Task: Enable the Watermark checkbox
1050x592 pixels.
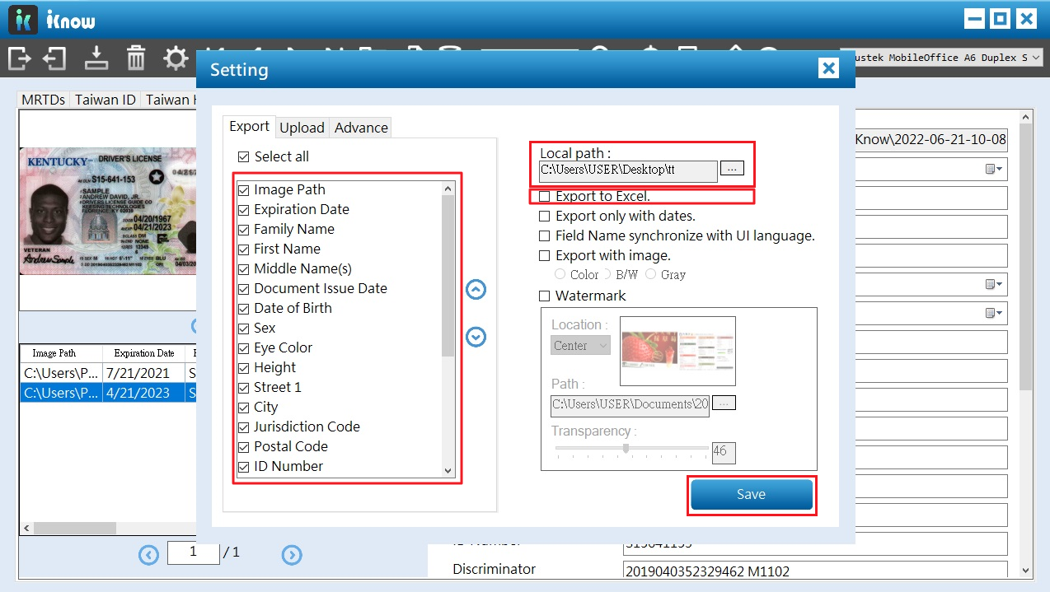Action: [x=545, y=296]
